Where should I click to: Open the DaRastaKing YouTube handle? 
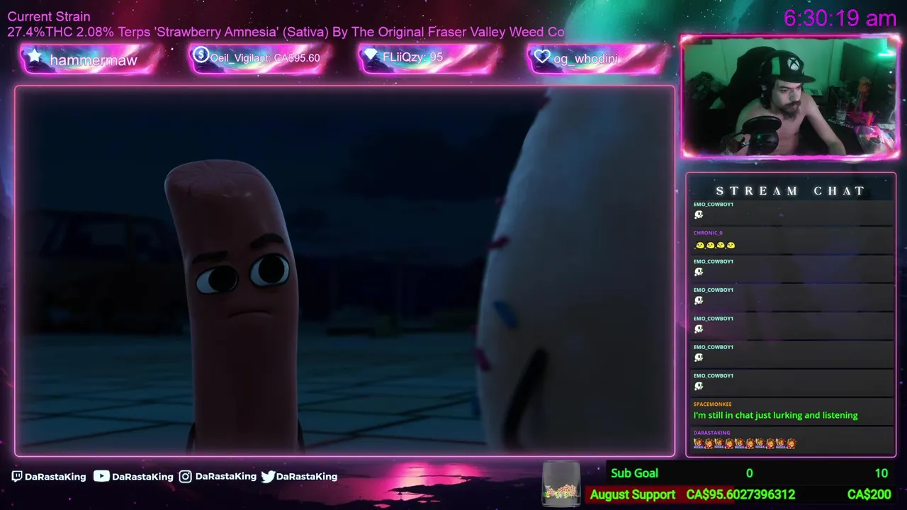(x=142, y=477)
